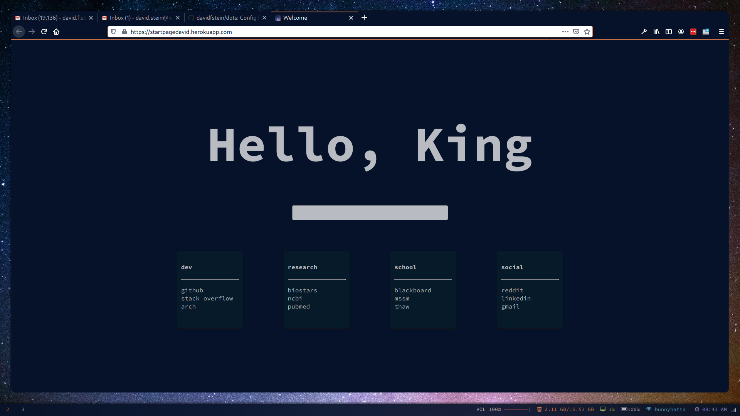Click the Firefox home icon
The image size is (740, 416).
56,32
